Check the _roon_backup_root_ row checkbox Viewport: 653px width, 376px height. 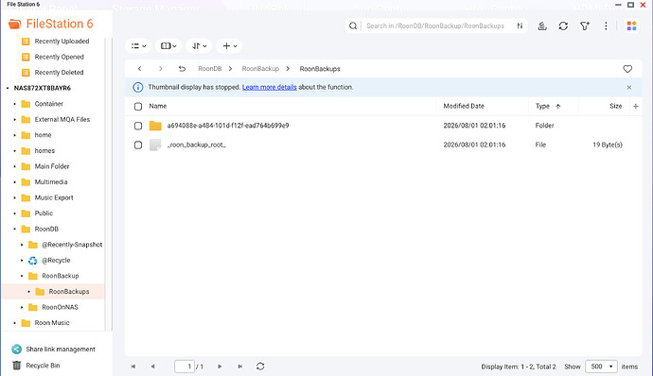pyautogui.click(x=138, y=145)
